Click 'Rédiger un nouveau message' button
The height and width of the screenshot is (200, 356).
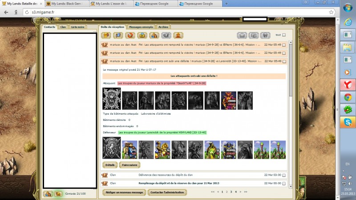(124, 192)
